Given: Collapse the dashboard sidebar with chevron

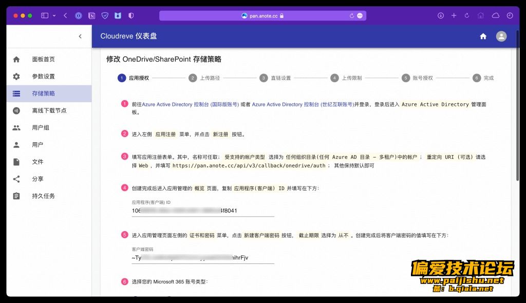Looking at the screenshot, I should click(80, 36).
